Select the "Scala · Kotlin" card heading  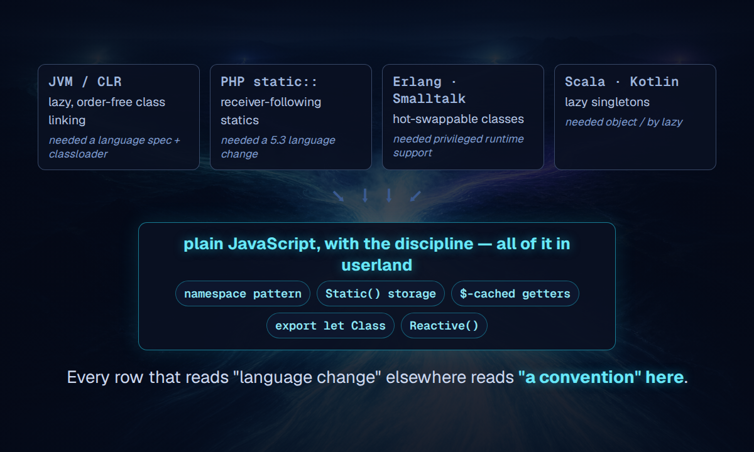coord(621,82)
